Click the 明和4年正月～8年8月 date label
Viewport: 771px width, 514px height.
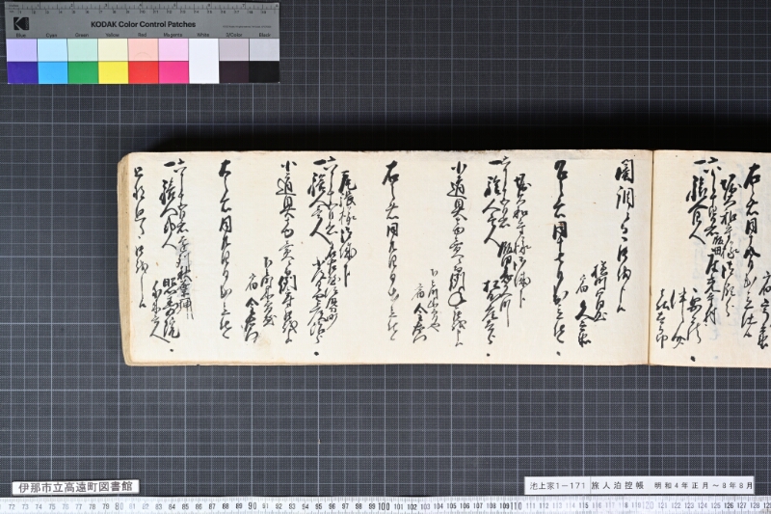[x=704, y=485]
